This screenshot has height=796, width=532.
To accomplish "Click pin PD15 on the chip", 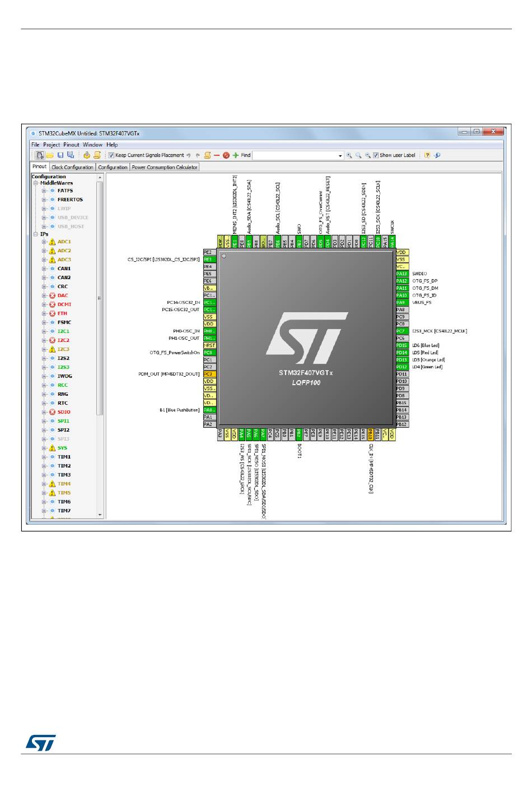I will [x=402, y=346].
